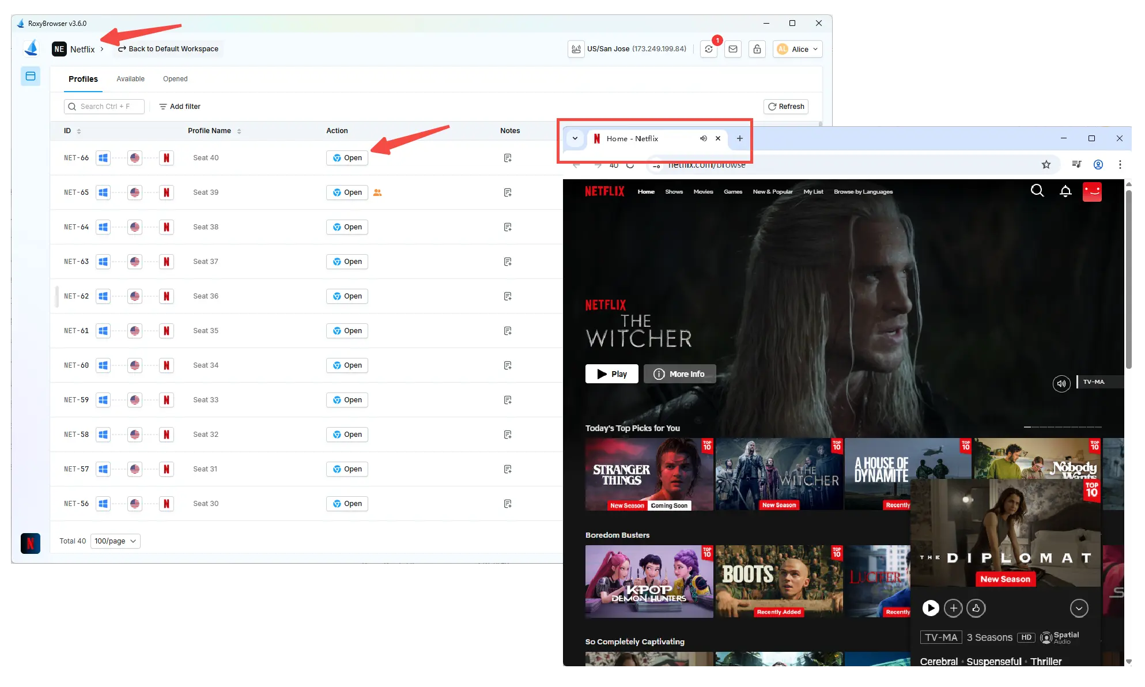Click the note icon on the Seat 40 row
Image resolution: width=1145 pixels, height=687 pixels.
click(x=508, y=157)
